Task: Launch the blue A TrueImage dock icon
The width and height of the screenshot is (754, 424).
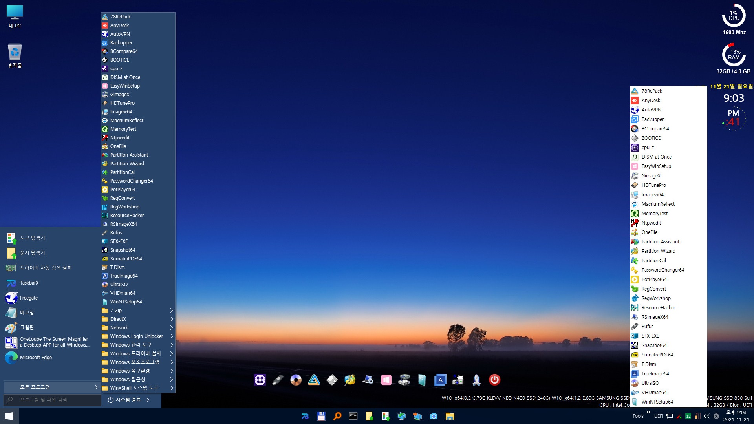Action: pos(440,380)
